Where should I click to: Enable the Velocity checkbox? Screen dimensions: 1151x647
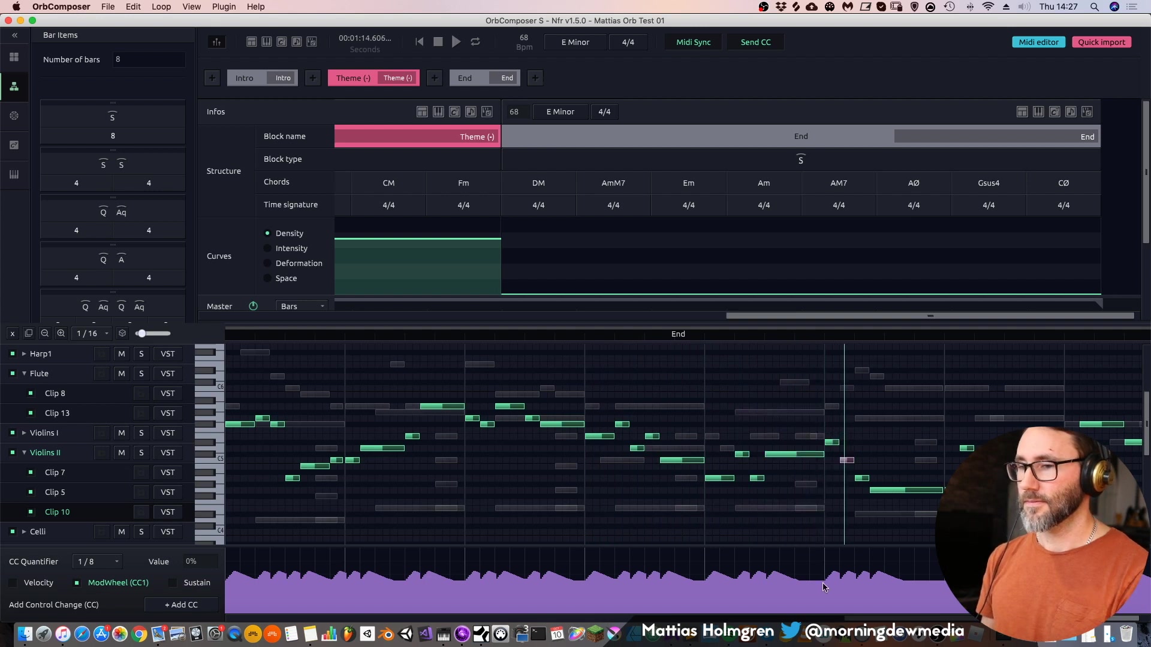[x=13, y=583]
